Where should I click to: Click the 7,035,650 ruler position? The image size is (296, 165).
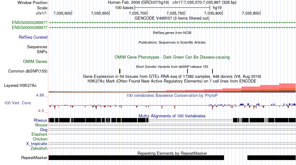coord(100,13)
